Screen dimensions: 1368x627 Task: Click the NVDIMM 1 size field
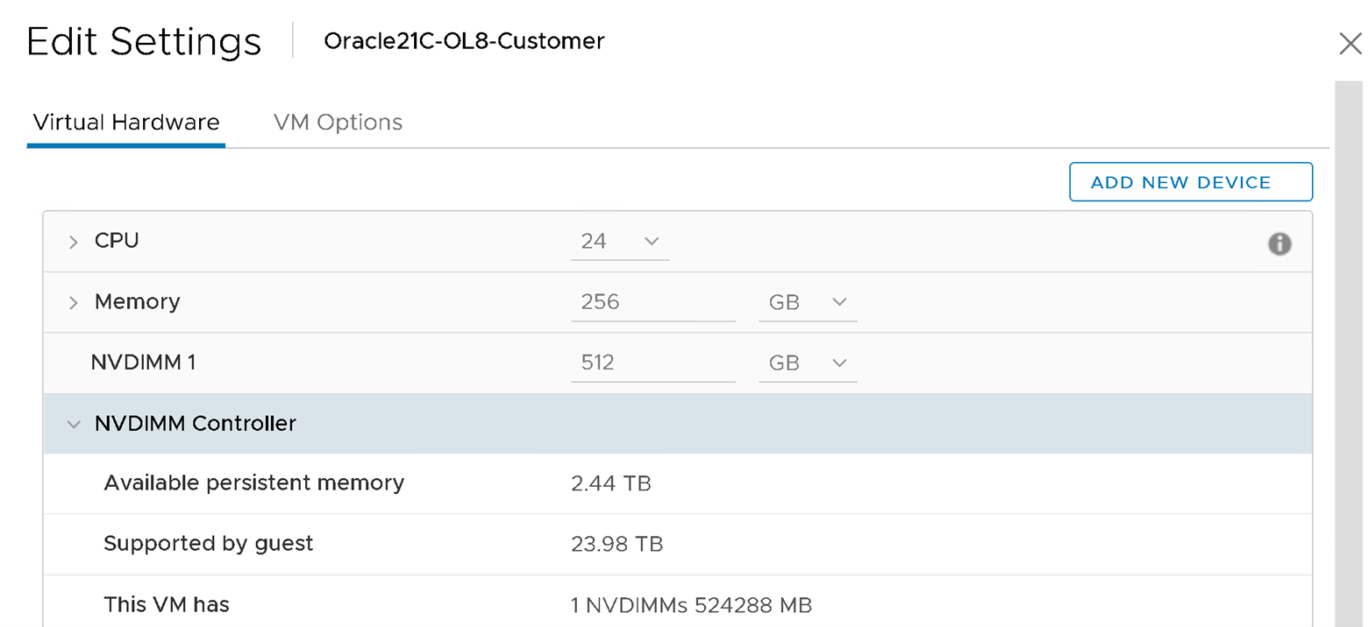652,363
